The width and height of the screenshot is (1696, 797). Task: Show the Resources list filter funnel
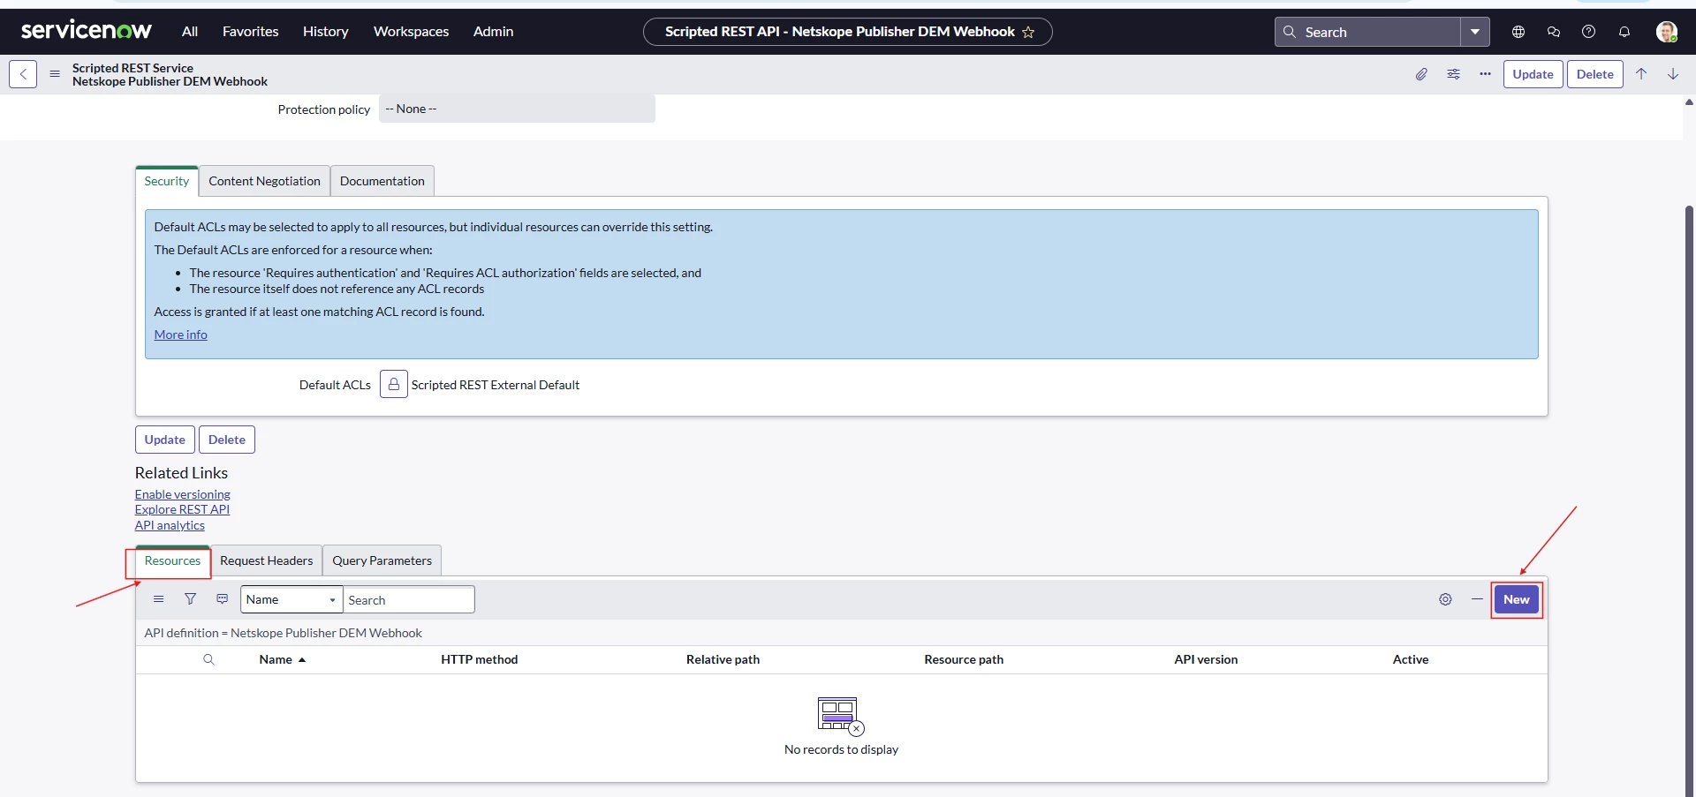190,599
